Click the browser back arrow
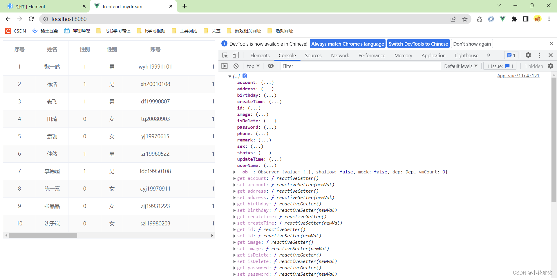This screenshot has height=278, width=557. point(8,19)
